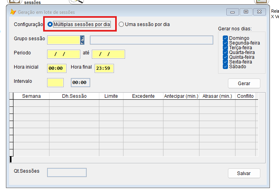This screenshot has height=192, width=279.
Task: Click the F4 lookup button beside Grupo sessão
Action: pos(83,40)
